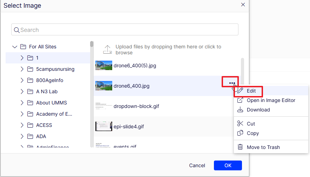The height and width of the screenshot is (177, 310).
Task: Open the 800AgeInfo folder
Action: (49, 80)
